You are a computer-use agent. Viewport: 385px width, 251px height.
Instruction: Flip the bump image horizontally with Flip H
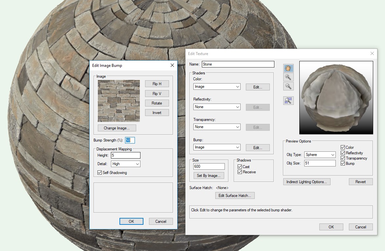pyautogui.click(x=157, y=84)
